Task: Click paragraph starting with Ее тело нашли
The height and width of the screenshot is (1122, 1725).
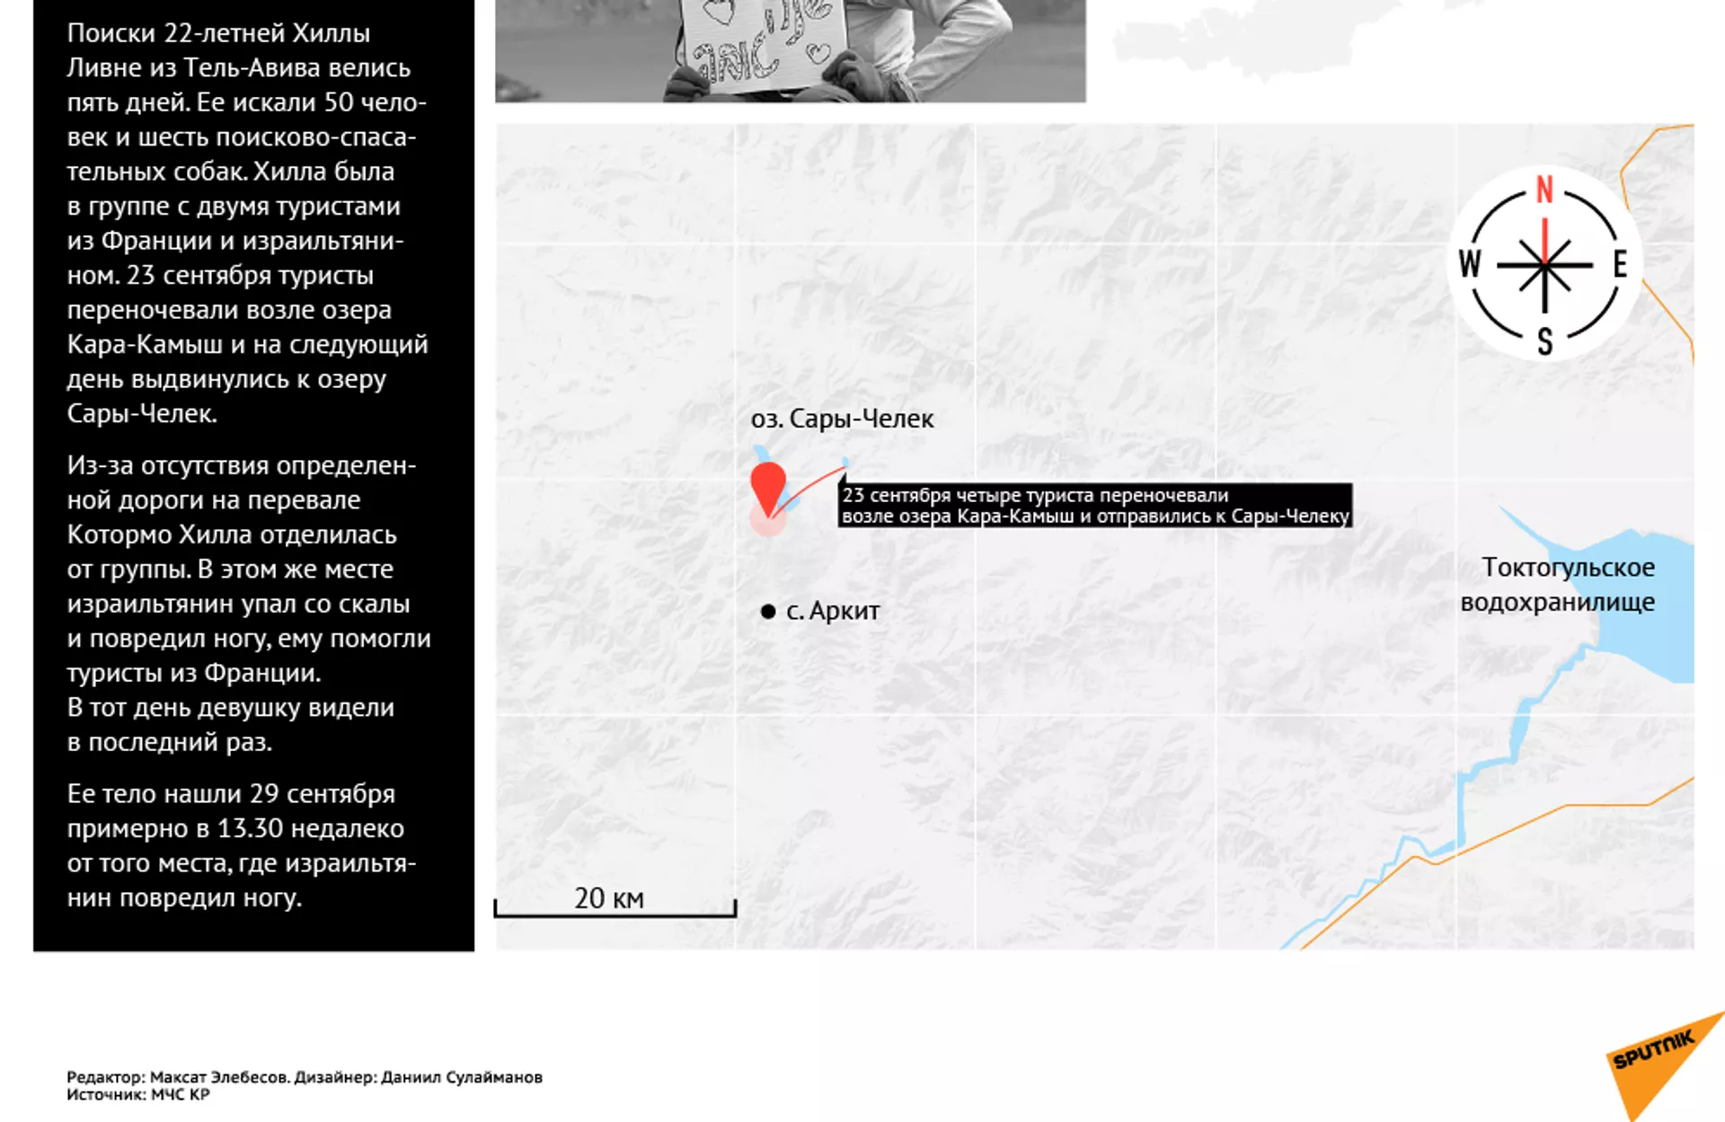Action: pos(241,845)
